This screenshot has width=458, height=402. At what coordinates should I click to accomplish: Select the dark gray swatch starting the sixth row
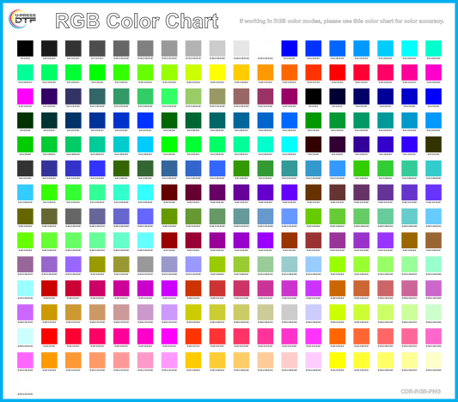25,168
